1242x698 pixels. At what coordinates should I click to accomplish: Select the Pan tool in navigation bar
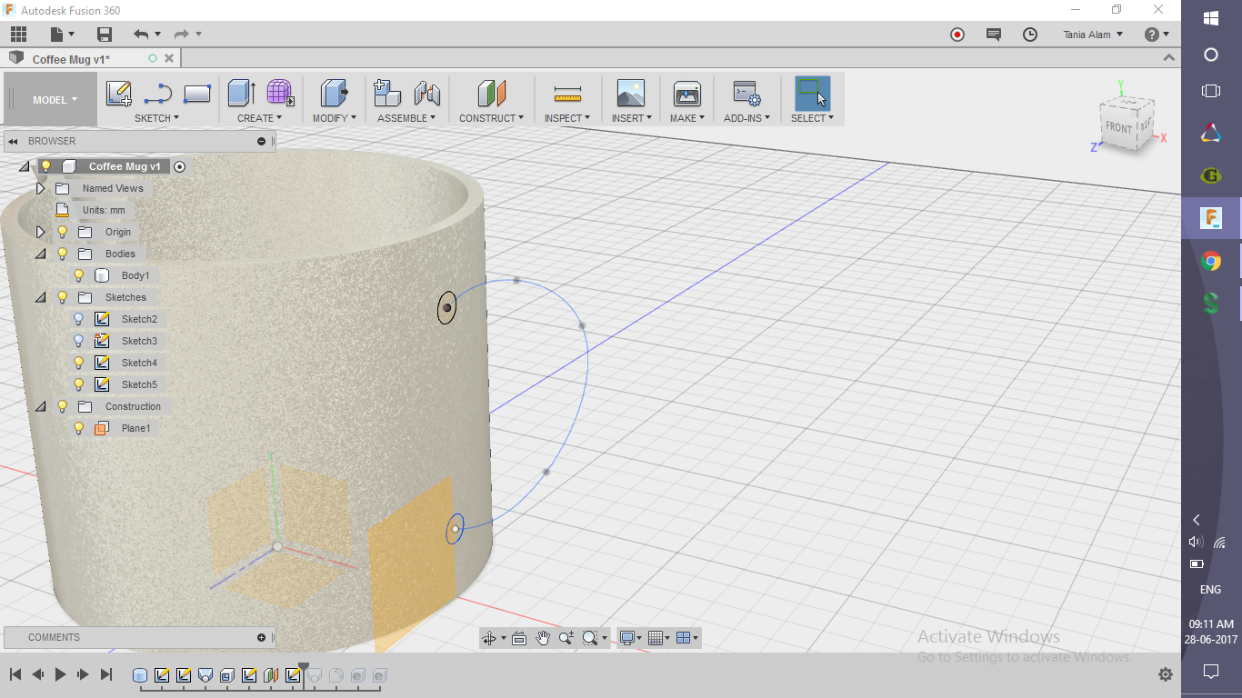(543, 637)
